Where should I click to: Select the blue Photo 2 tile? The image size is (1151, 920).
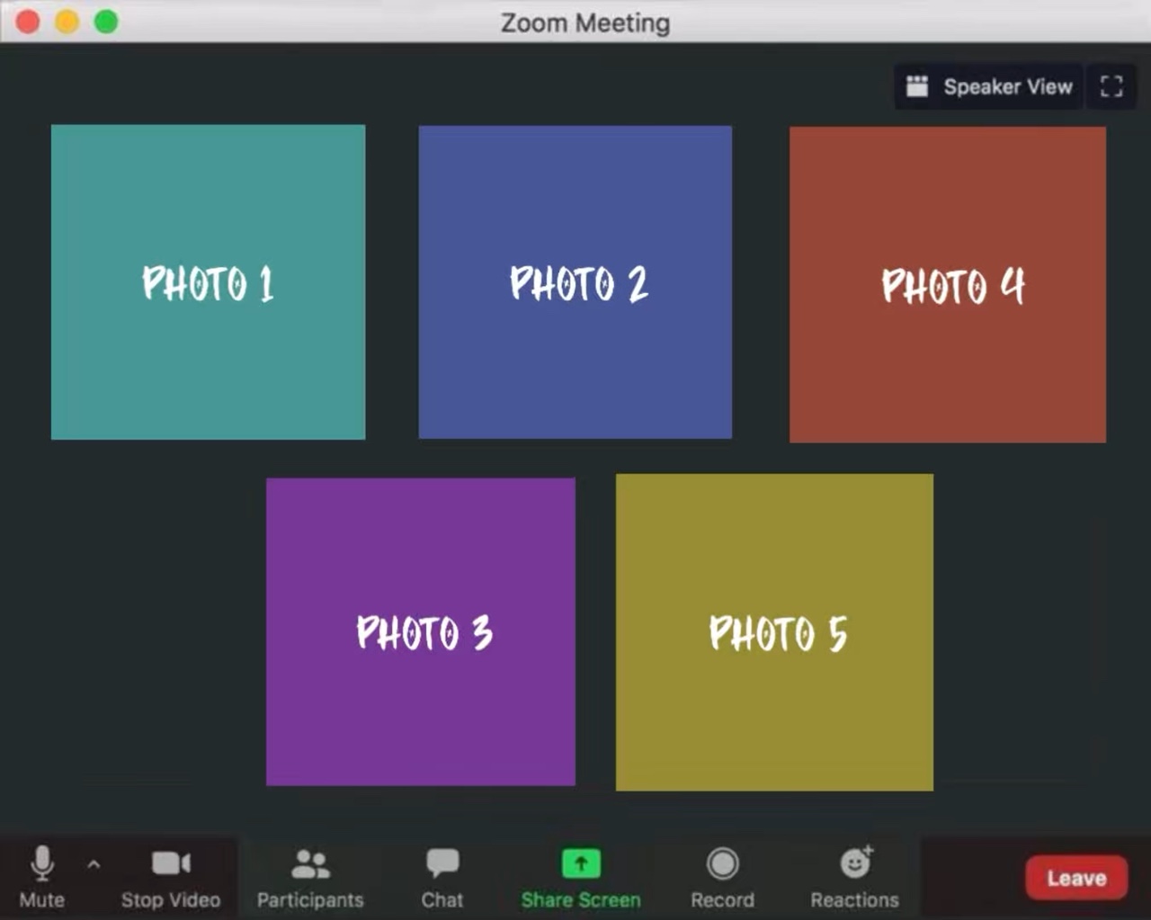coord(575,282)
